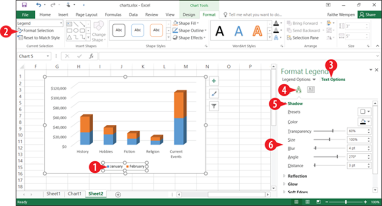Open the Name Box dropdown arrow
The height and width of the screenshot is (206, 382).
[x=48, y=56]
